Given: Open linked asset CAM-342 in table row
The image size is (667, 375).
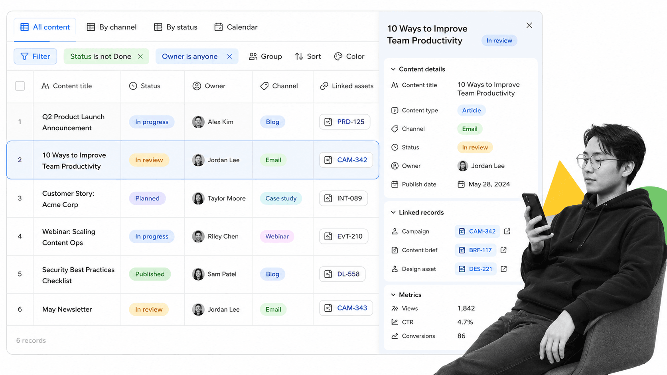Looking at the screenshot, I should 346,160.
